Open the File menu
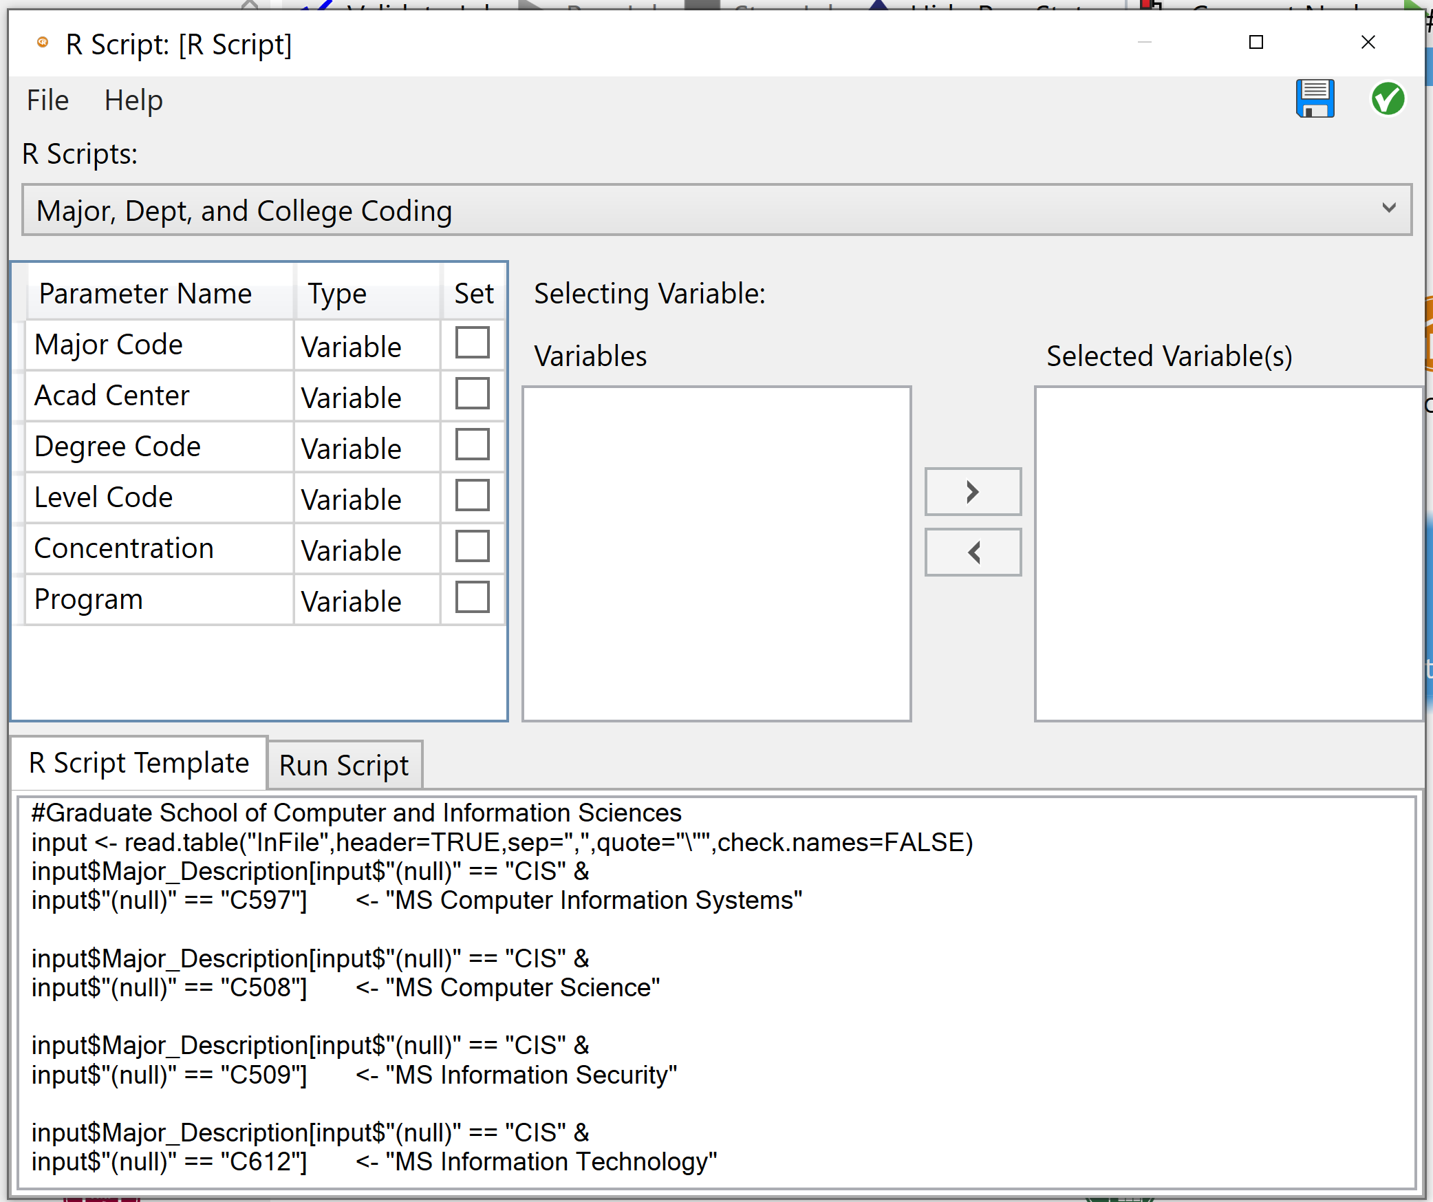 pyautogui.click(x=47, y=100)
